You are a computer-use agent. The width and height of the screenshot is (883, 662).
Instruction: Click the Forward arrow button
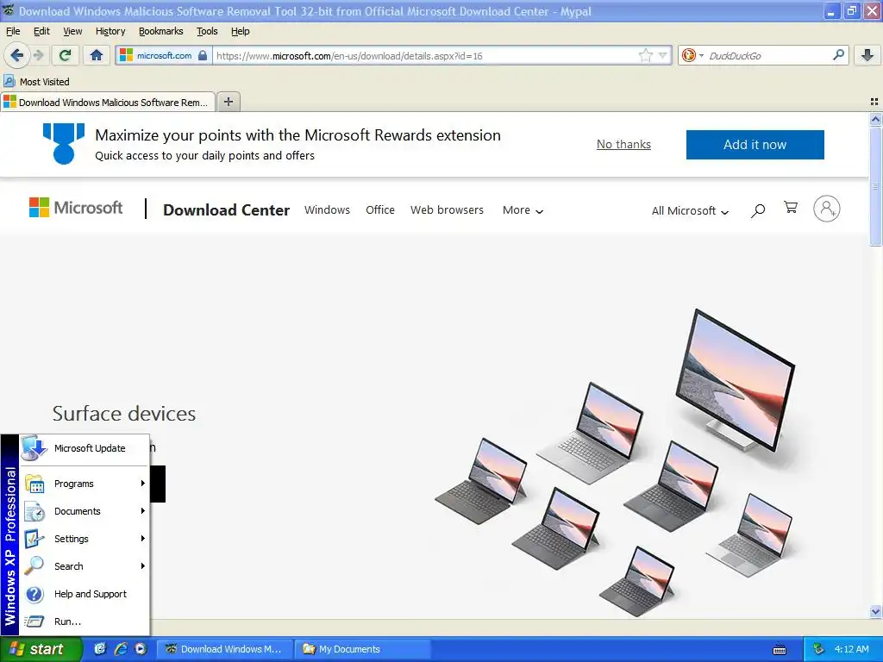pyautogui.click(x=38, y=55)
